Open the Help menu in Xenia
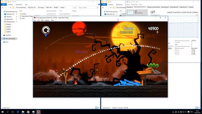Viewport: 202px width, 114px height. (x=52, y=20)
